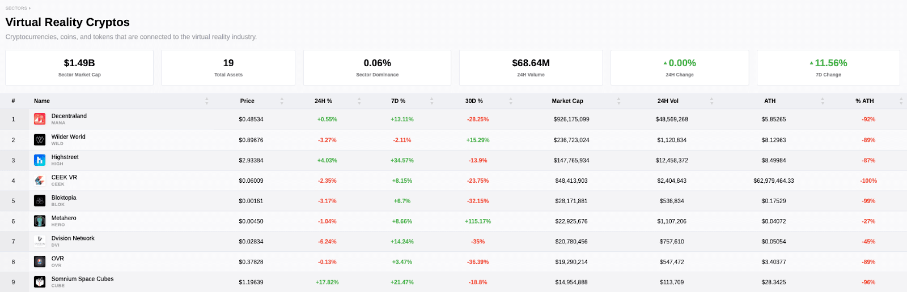Click Decentraland price $0.48534

tap(251, 119)
